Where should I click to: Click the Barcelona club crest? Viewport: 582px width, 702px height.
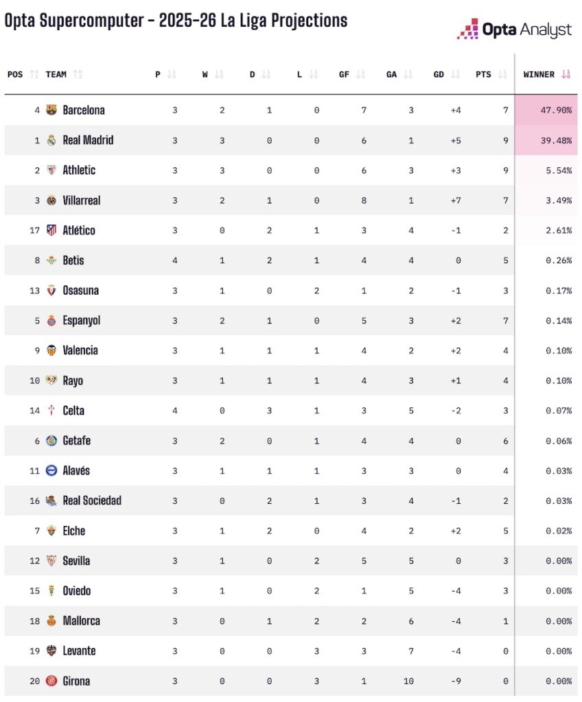click(51, 110)
